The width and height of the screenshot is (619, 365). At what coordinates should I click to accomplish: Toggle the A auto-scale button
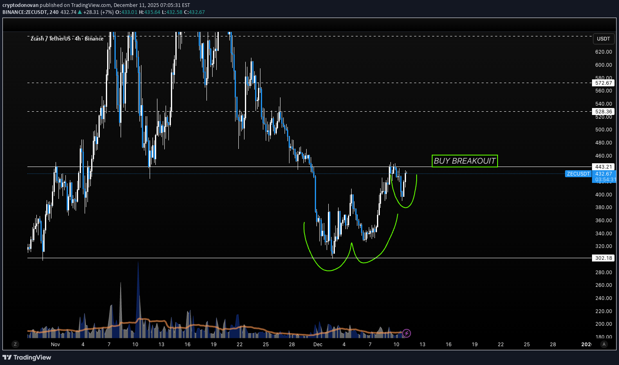pyautogui.click(x=603, y=344)
